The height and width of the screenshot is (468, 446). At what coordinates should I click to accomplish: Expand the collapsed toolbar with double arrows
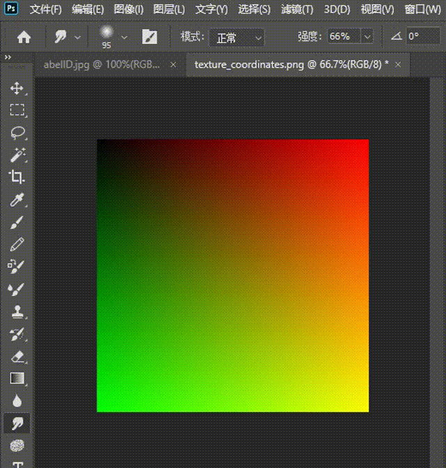7,57
